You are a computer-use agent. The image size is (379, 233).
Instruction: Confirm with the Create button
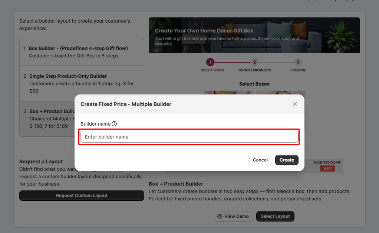(x=287, y=160)
